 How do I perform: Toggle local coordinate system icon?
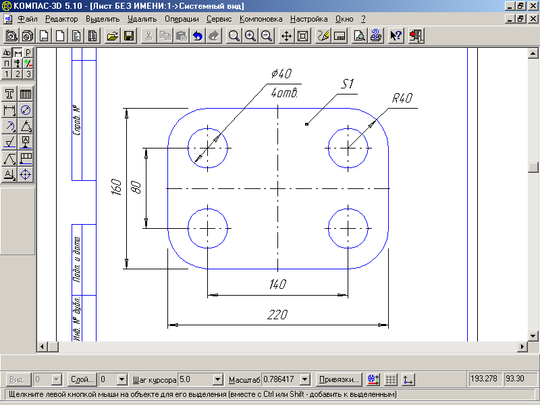click(408, 379)
